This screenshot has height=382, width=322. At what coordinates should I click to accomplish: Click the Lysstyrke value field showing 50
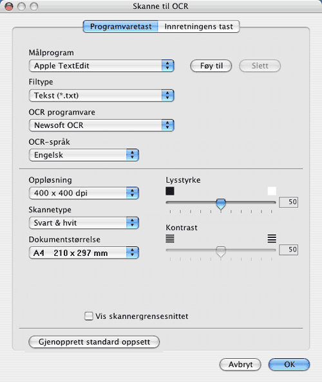[x=289, y=202]
